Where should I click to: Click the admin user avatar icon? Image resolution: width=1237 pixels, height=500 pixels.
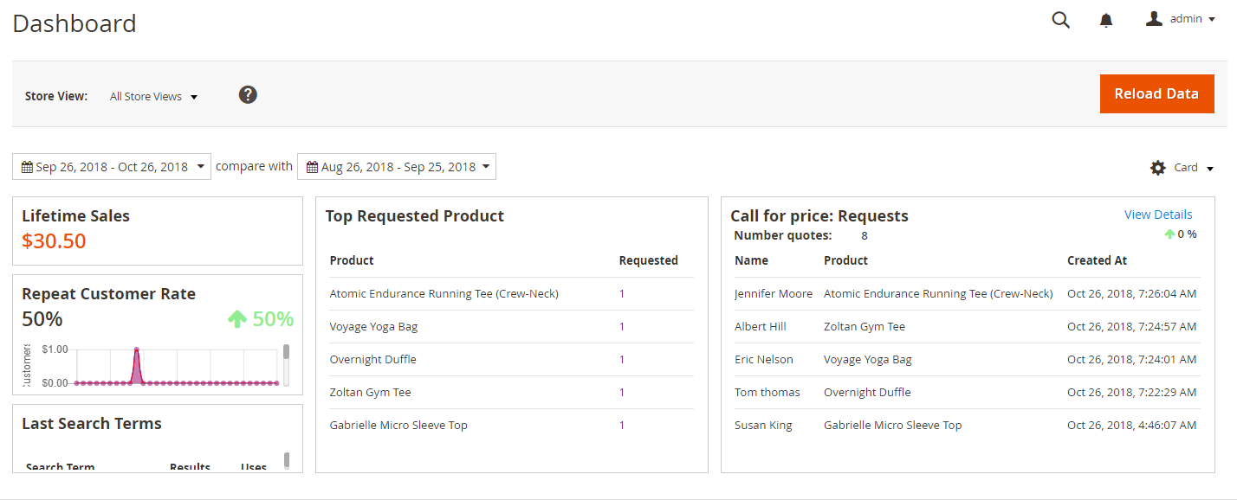(1154, 19)
